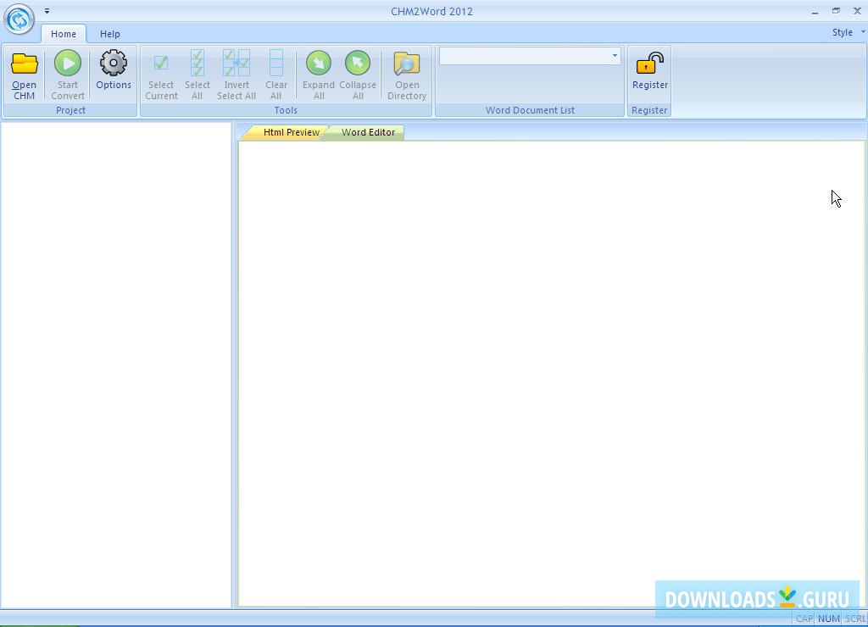
Task: Select the Word Editor tab
Action: tap(368, 132)
